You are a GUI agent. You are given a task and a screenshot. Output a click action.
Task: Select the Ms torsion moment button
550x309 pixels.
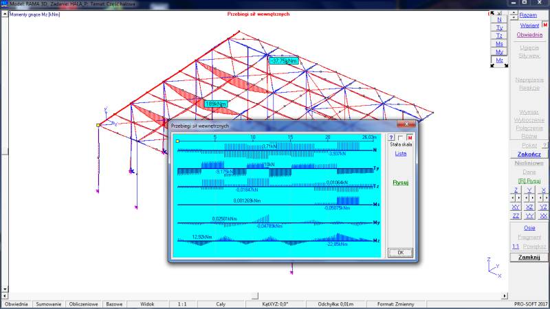(499, 44)
